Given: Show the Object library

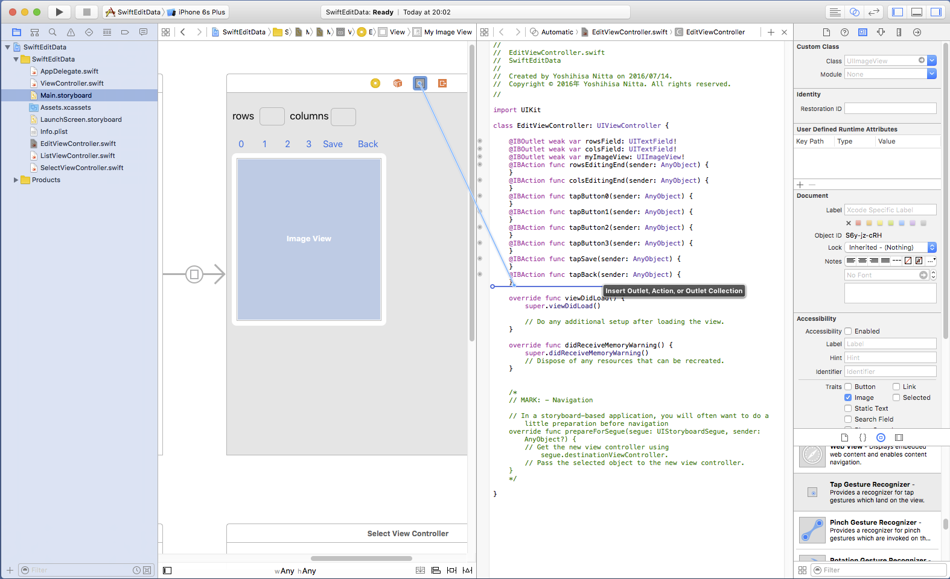Looking at the screenshot, I should point(881,437).
